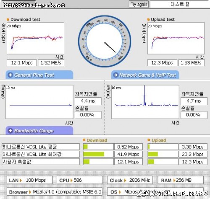Open the General Ping Test tab
Viewport: 210px width, 199px height.
[x=39, y=75]
